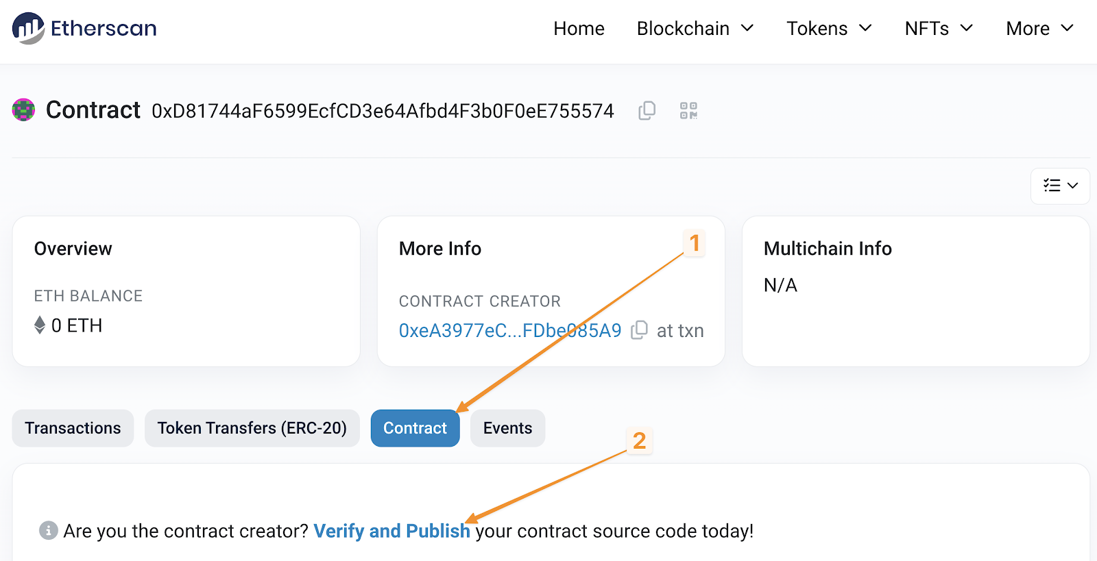Screen dimensions: 1097x561
Task: Select the Contract tab
Action: coord(415,428)
